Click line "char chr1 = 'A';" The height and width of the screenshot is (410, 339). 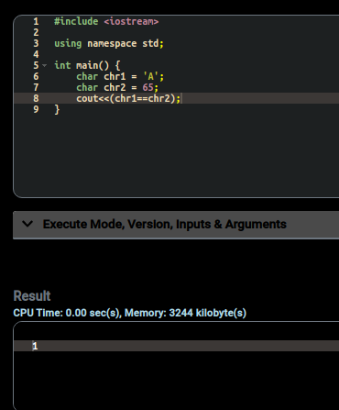[x=120, y=76]
